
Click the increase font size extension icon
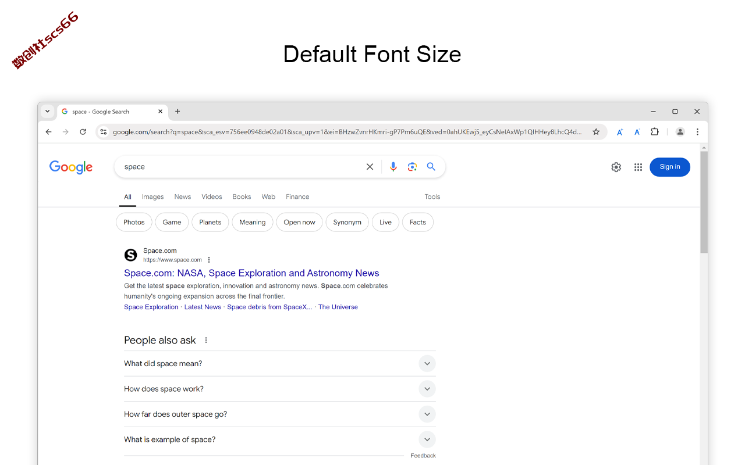click(x=620, y=132)
